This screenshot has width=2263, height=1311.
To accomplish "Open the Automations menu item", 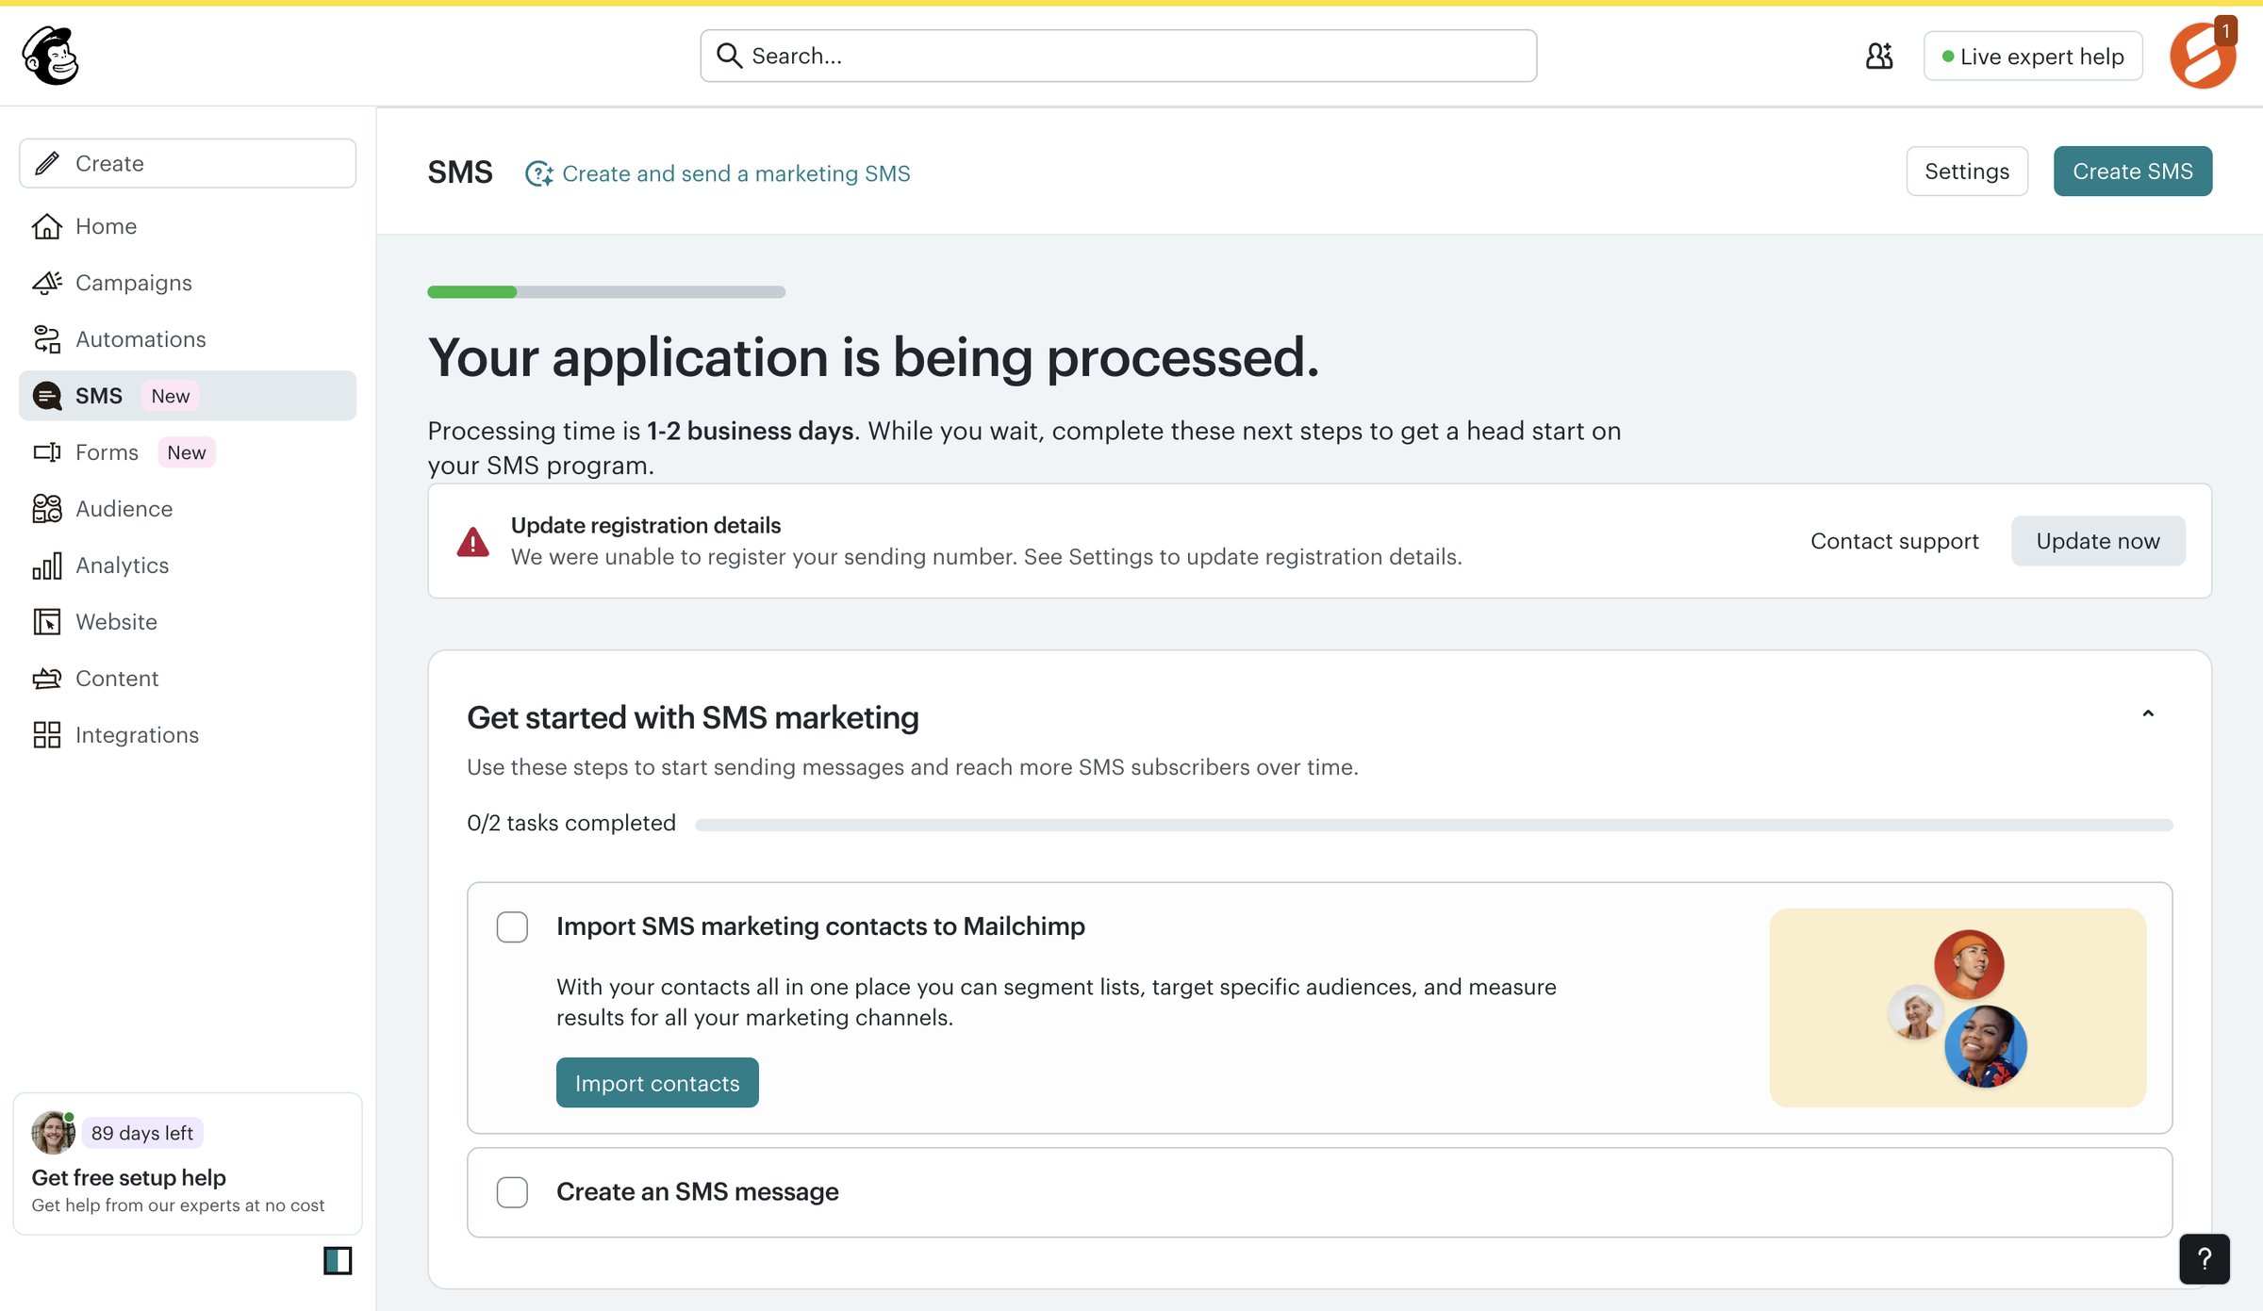I will point(188,339).
